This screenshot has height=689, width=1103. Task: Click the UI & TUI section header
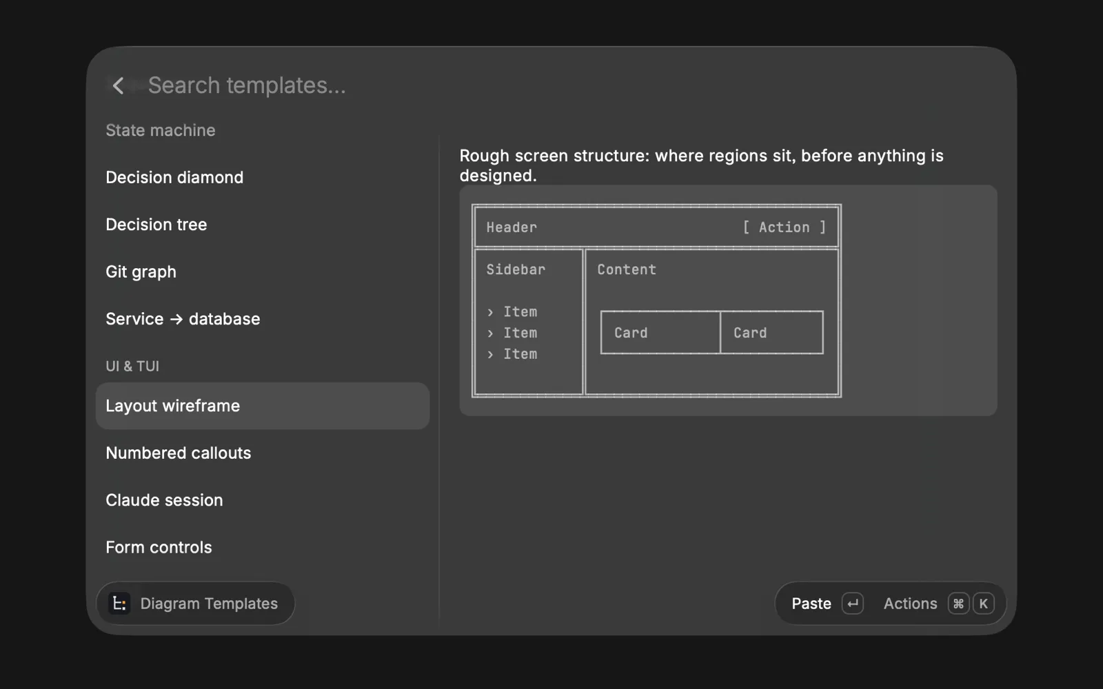point(132,366)
